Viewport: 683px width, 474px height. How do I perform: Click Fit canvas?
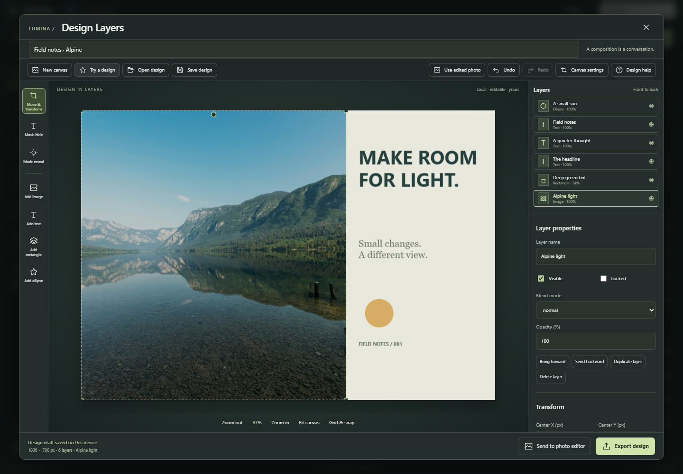click(309, 423)
